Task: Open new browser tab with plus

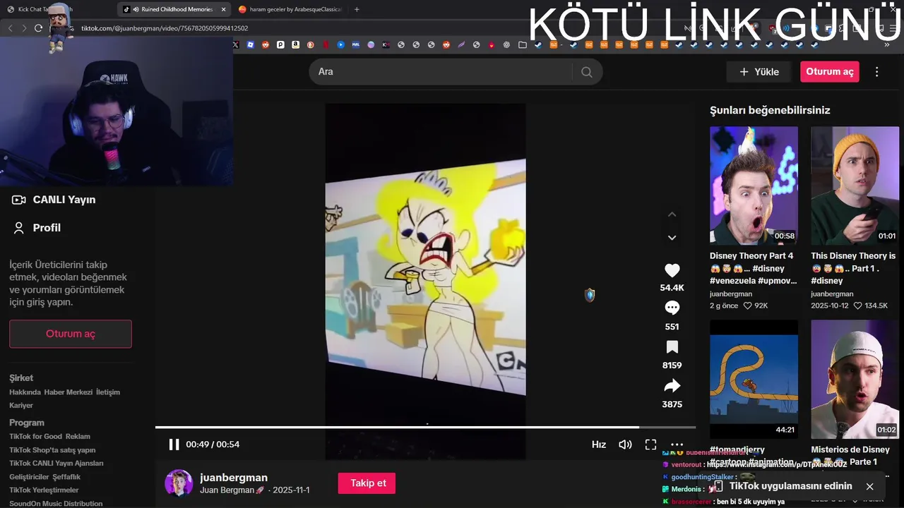Action: pyautogui.click(x=357, y=9)
